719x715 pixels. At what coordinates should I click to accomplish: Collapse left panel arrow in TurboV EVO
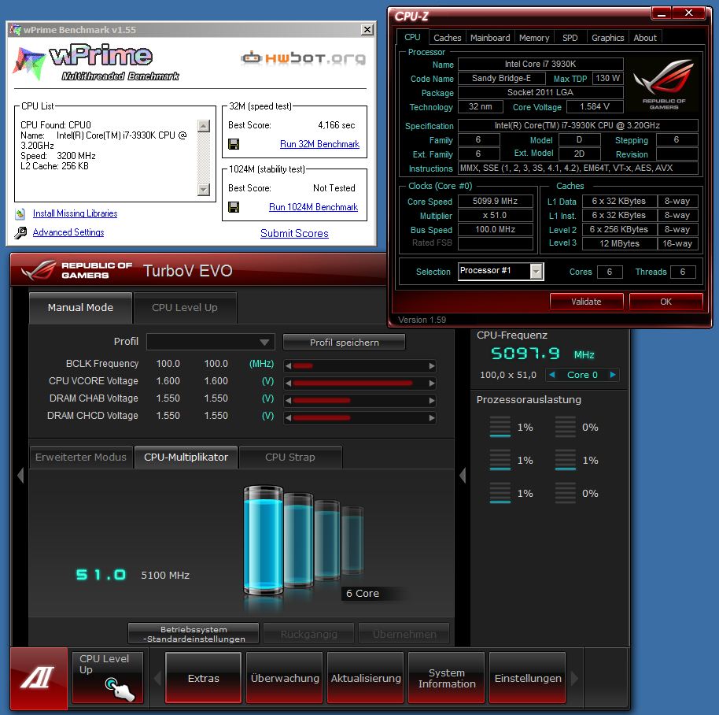[x=20, y=475]
